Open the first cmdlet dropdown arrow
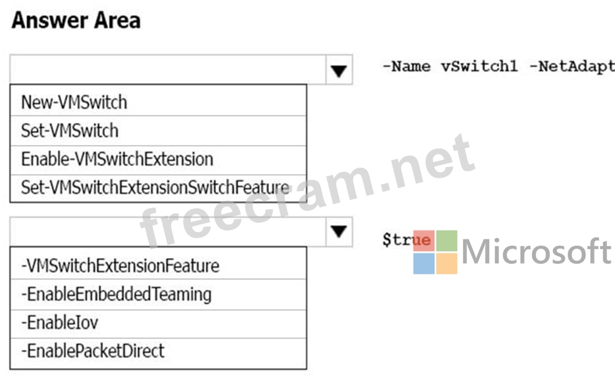 pos(339,70)
